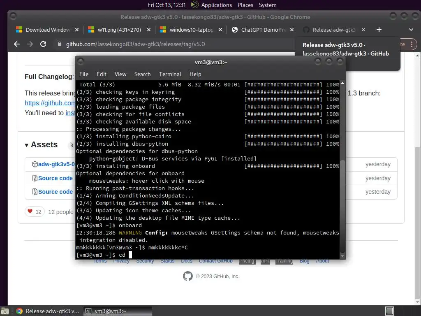
Task: Open terminal Search menu
Action: coord(142,74)
